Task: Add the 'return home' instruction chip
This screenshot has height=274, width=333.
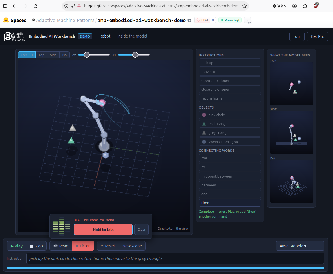Action: pyautogui.click(x=230, y=98)
